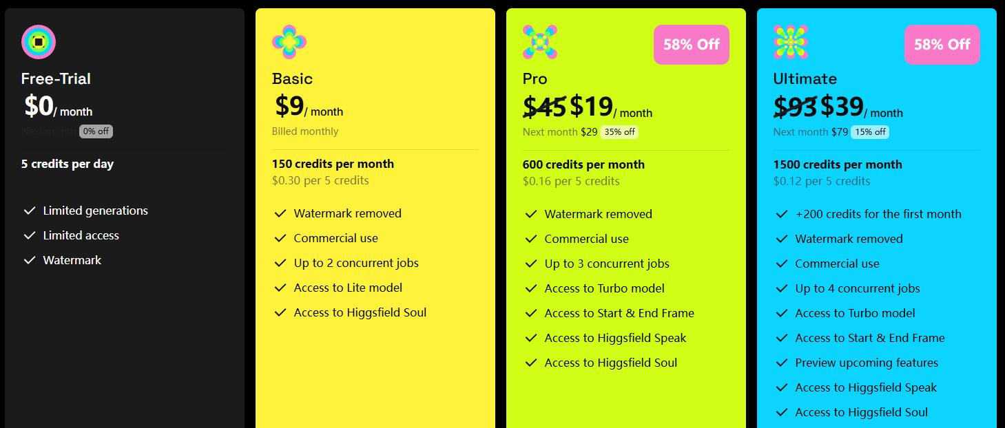Click the Ultimate plan logo icon
The image size is (1005, 428).
point(791,42)
